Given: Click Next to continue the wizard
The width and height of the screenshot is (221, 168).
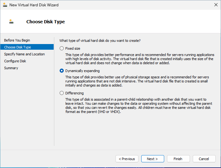Looking at the screenshot, I should [x=152, y=159].
